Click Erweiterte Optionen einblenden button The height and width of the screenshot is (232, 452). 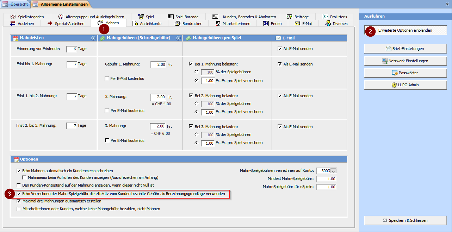tap(405, 30)
